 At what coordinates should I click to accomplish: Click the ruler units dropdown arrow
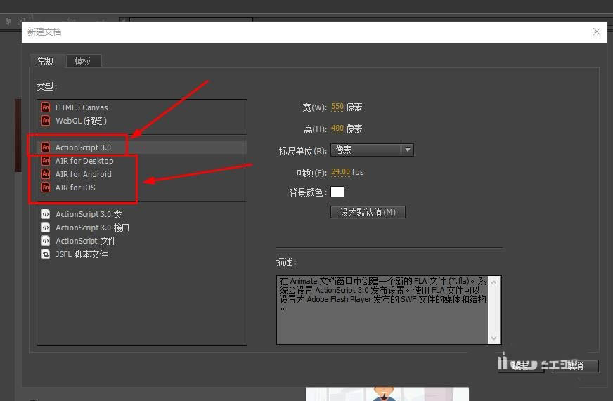[x=407, y=150]
